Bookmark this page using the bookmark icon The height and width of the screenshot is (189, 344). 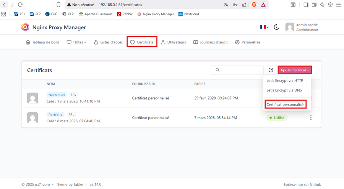[58, 5]
